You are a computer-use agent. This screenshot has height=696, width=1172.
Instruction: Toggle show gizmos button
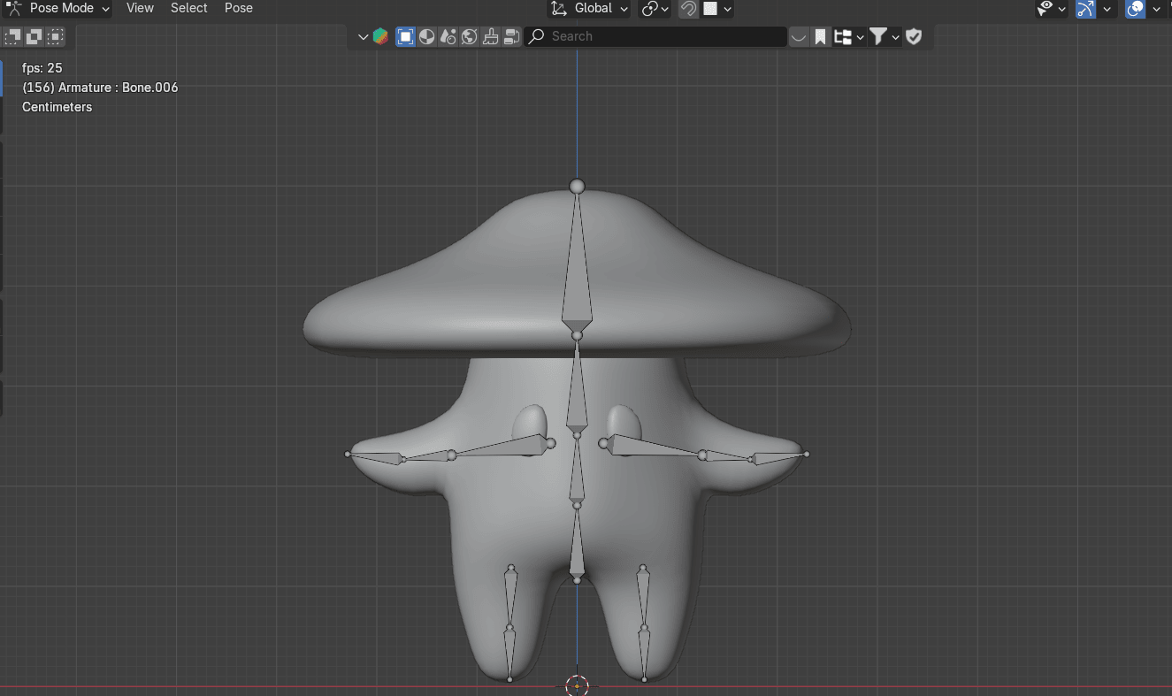pyautogui.click(x=1085, y=9)
